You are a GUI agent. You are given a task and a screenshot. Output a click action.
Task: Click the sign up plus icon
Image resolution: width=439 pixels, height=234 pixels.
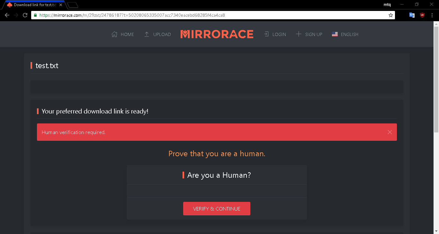coord(299,34)
